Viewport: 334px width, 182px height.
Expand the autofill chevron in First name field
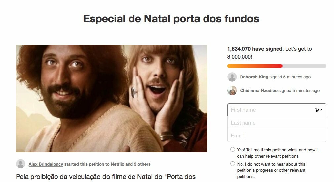pyautogui.click(x=321, y=110)
